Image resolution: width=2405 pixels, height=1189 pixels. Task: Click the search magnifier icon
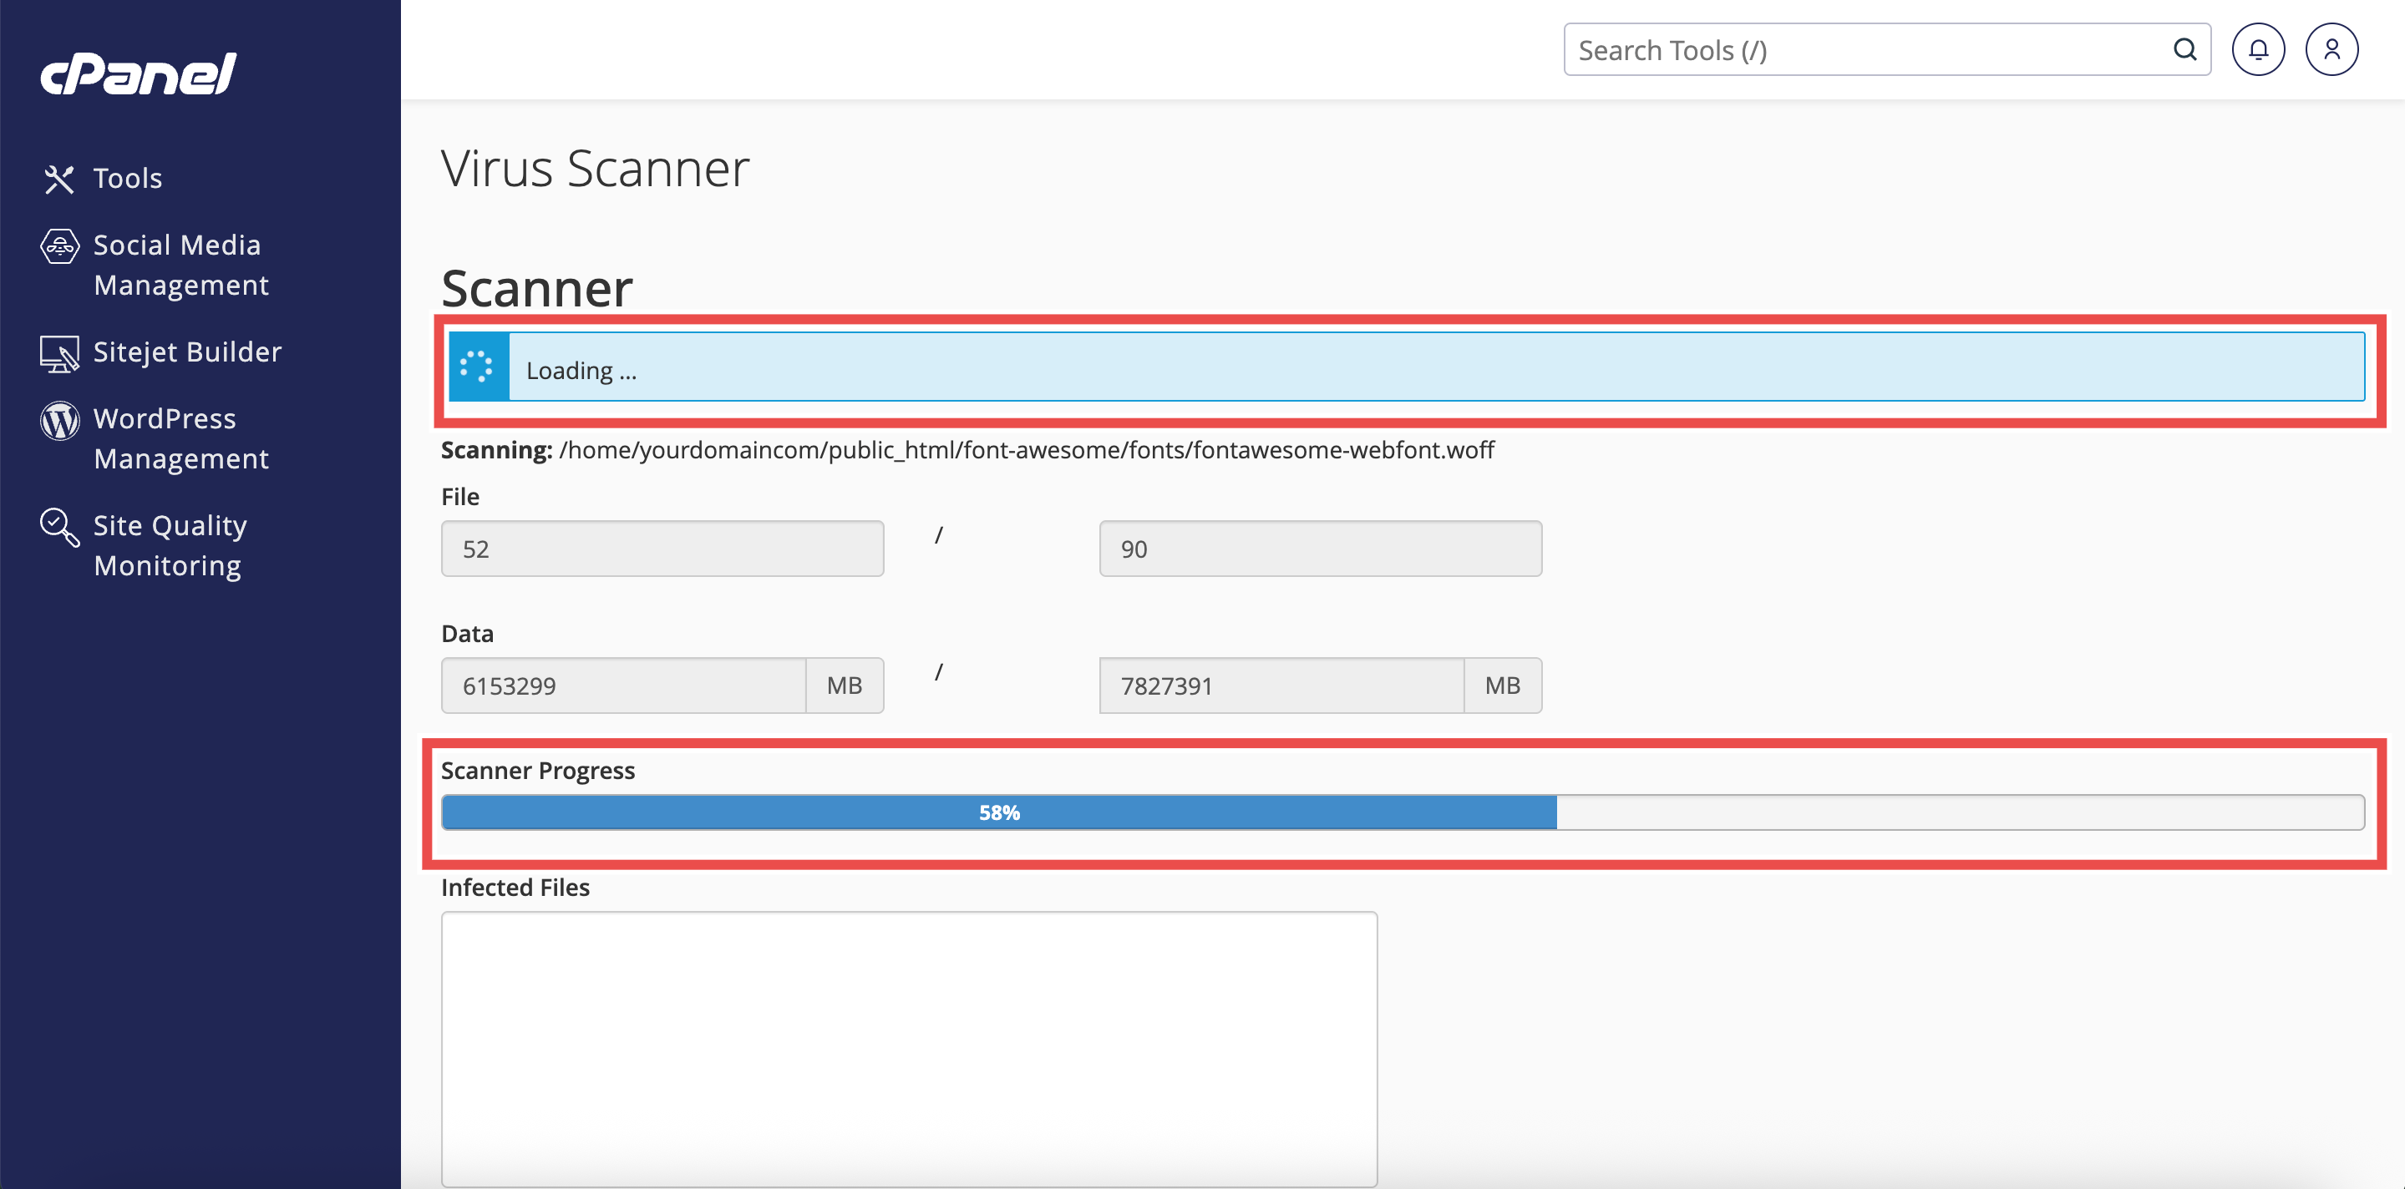pos(2184,49)
